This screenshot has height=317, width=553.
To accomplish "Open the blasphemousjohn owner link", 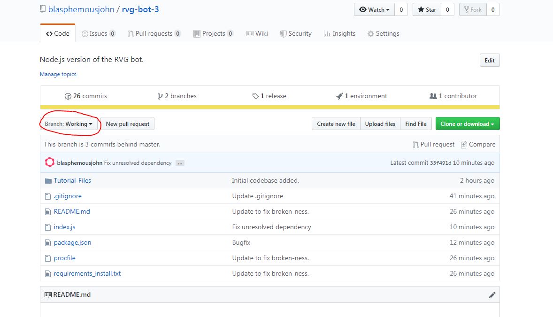I will pos(81,9).
